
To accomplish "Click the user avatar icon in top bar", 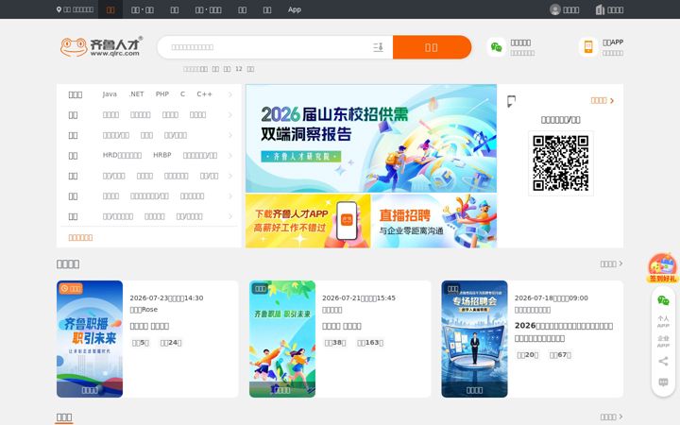I will point(555,9).
